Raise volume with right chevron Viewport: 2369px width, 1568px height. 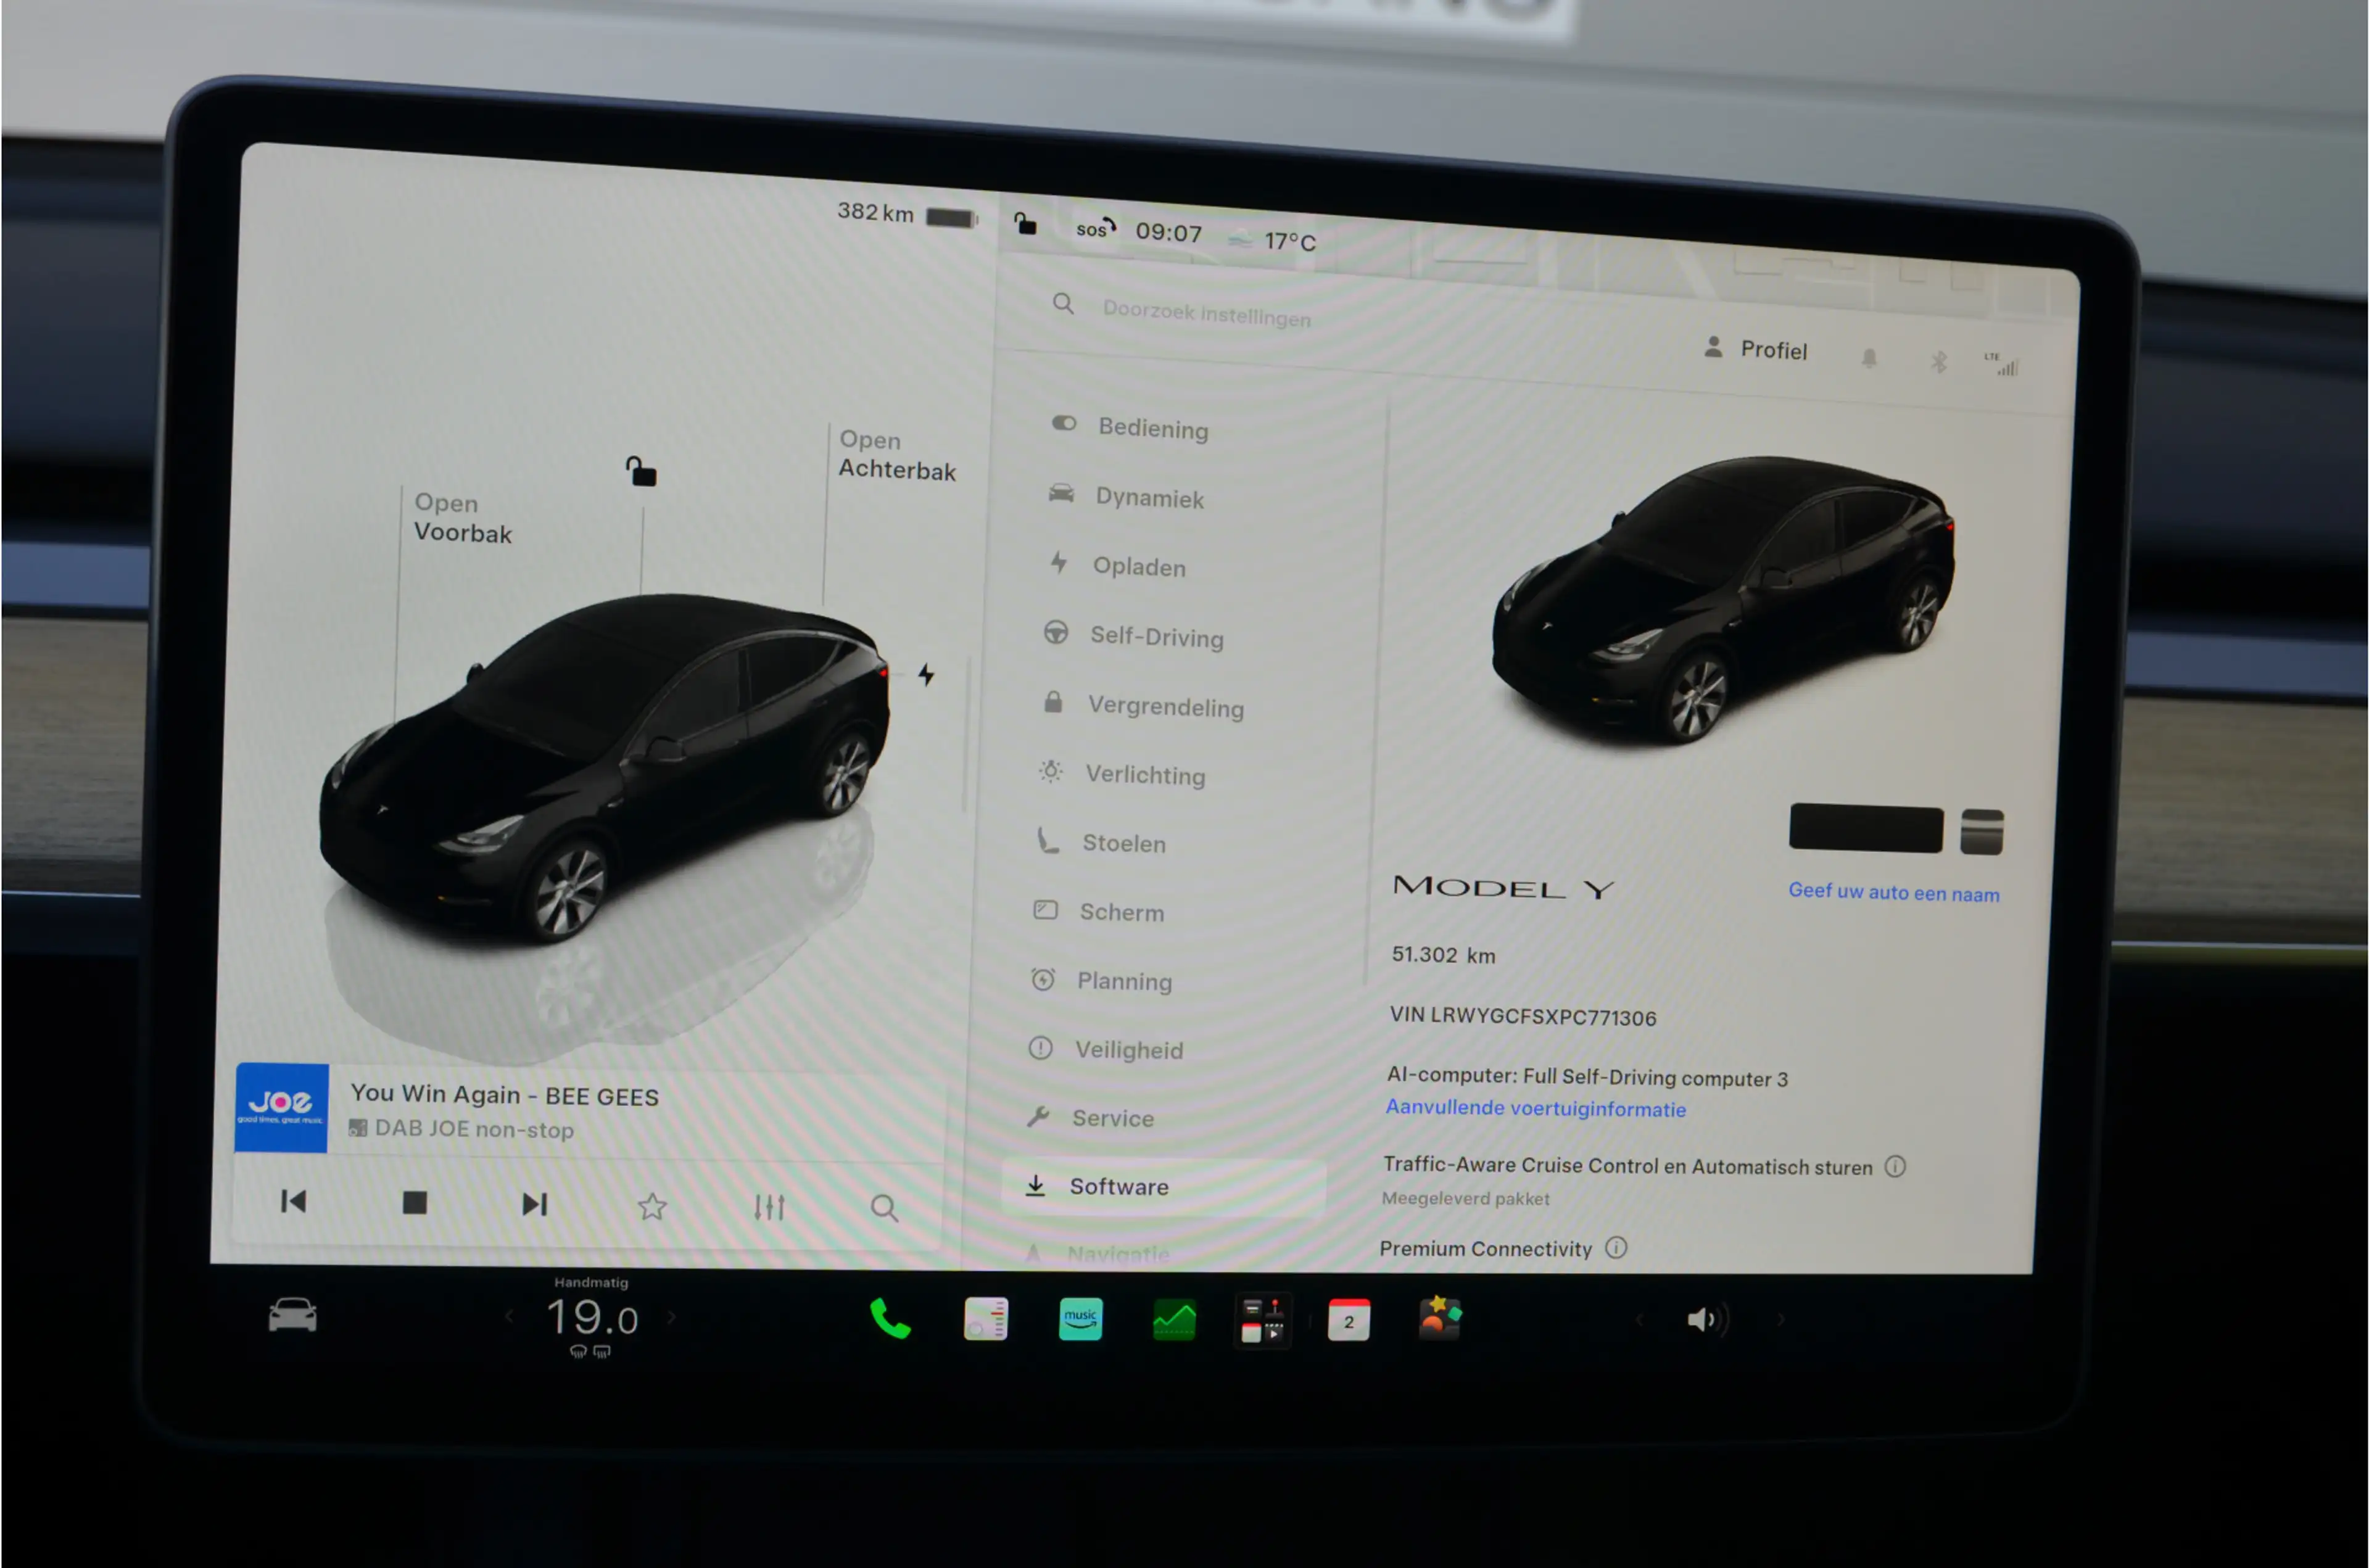[x=1780, y=1320]
